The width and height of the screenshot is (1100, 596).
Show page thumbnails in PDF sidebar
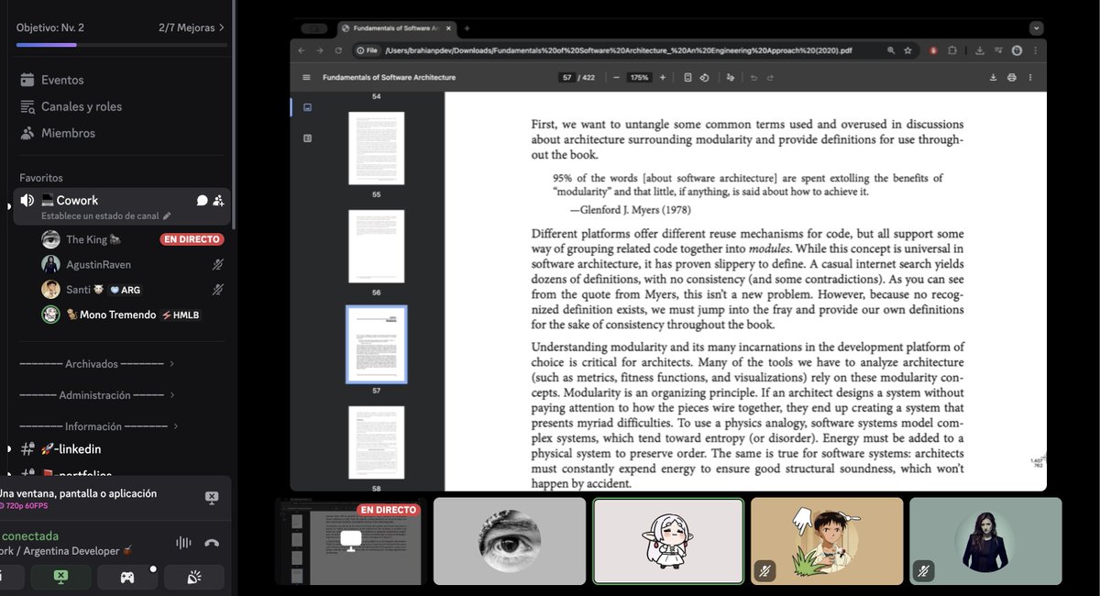point(307,107)
